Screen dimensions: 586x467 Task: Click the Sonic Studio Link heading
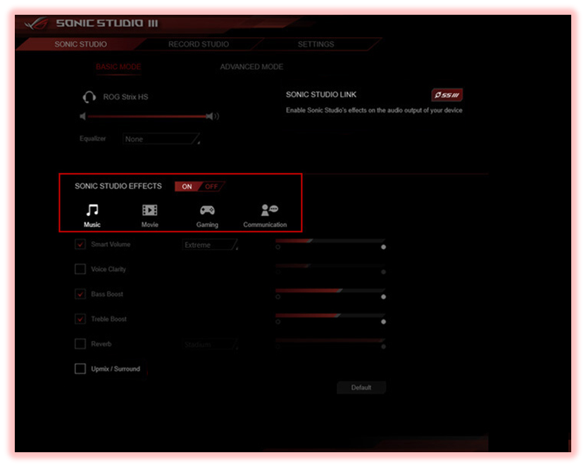pyautogui.click(x=321, y=95)
